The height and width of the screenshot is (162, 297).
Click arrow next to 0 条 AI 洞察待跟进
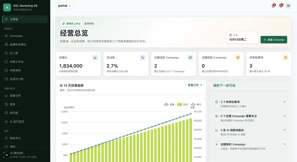pos(284,130)
